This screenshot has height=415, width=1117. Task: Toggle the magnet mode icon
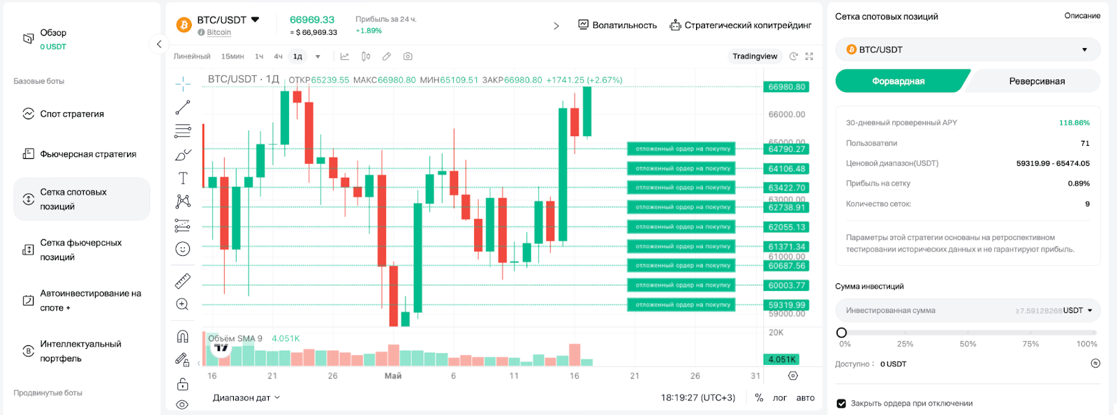coord(183,336)
